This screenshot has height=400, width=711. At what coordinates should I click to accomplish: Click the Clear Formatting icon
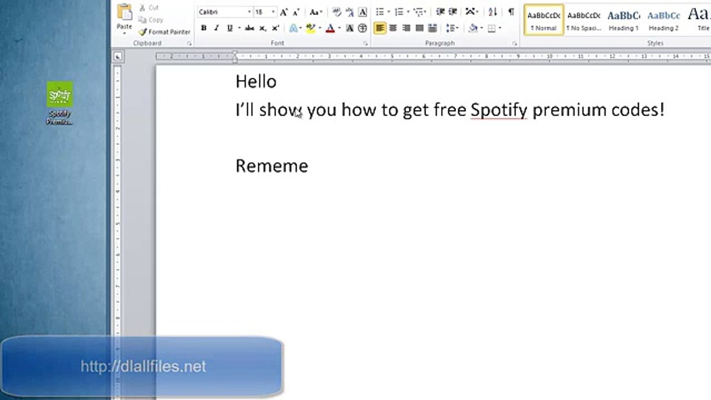coord(337,12)
